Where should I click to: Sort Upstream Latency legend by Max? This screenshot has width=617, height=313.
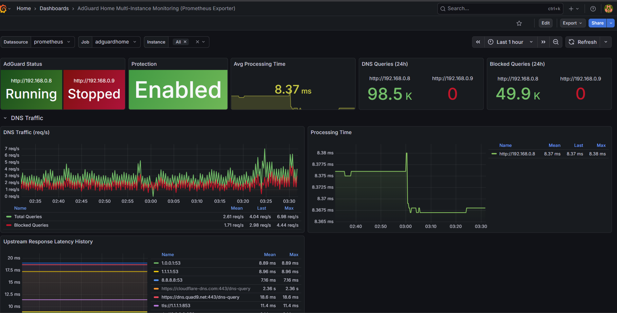[x=294, y=254]
